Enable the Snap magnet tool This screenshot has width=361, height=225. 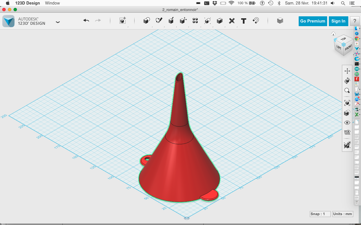256,21
